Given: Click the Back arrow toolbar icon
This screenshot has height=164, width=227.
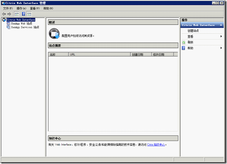Looking at the screenshot, I should point(4,14).
